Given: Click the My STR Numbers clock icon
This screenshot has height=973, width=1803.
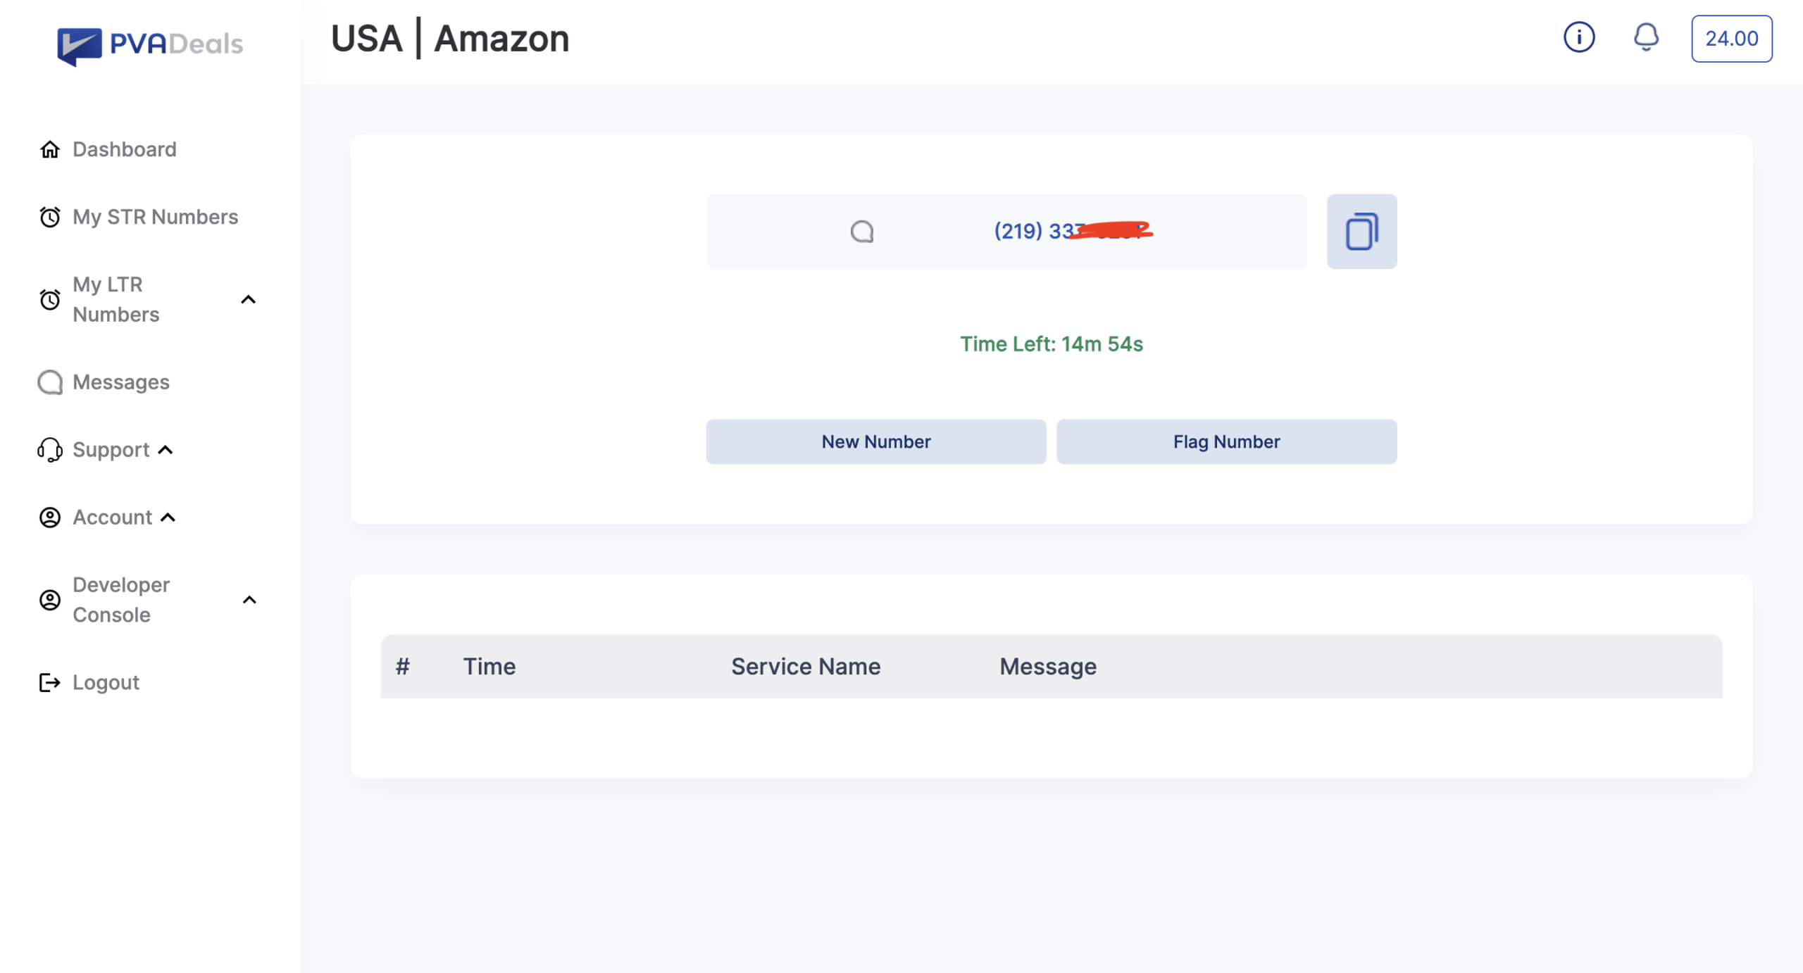Looking at the screenshot, I should (49, 217).
